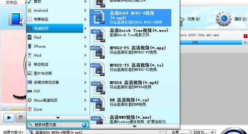Viewport: 248px width, 134px height.
Task: Expand the iPod submenu arrow
Action: pos(85,55)
